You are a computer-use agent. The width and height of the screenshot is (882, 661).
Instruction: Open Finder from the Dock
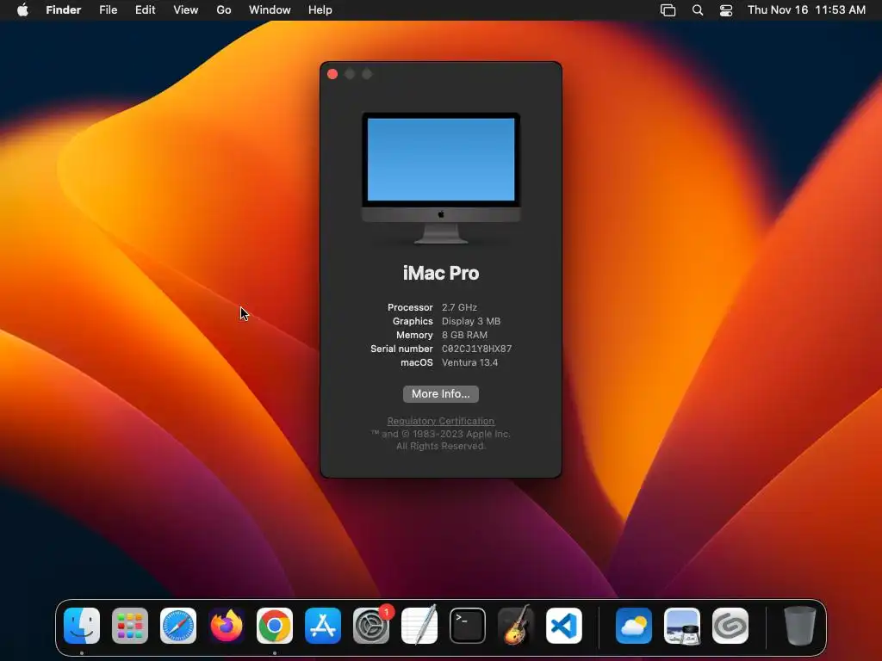pyautogui.click(x=82, y=626)
